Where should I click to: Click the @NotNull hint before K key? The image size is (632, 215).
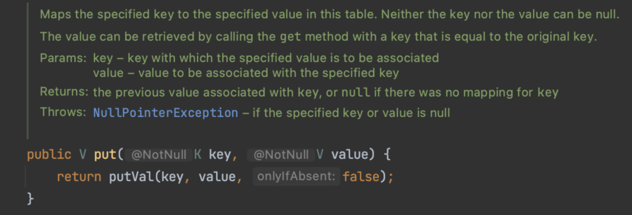pos(159,155)
